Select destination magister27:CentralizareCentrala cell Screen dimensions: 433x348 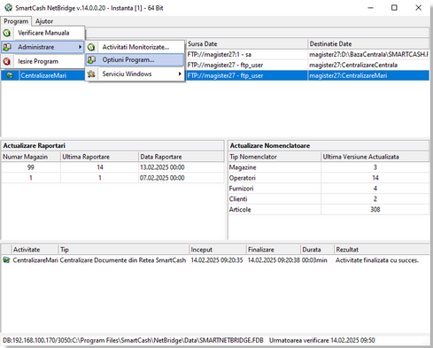(x=368, y=65)
